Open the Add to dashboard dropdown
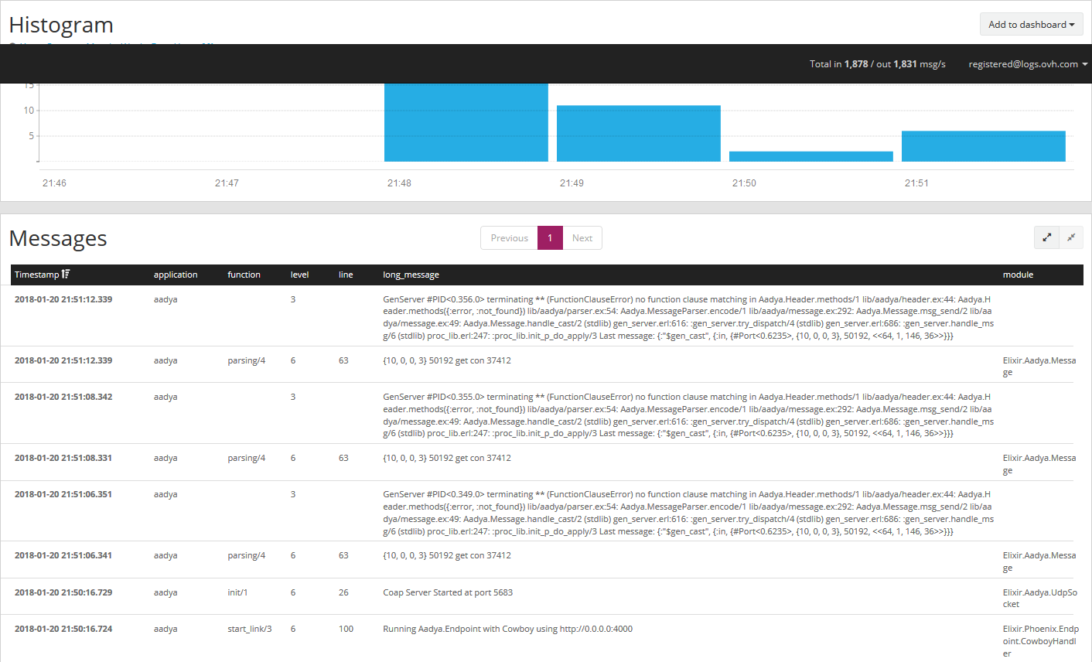Screen dimensions: 1092x662 tap(1030, 25)
